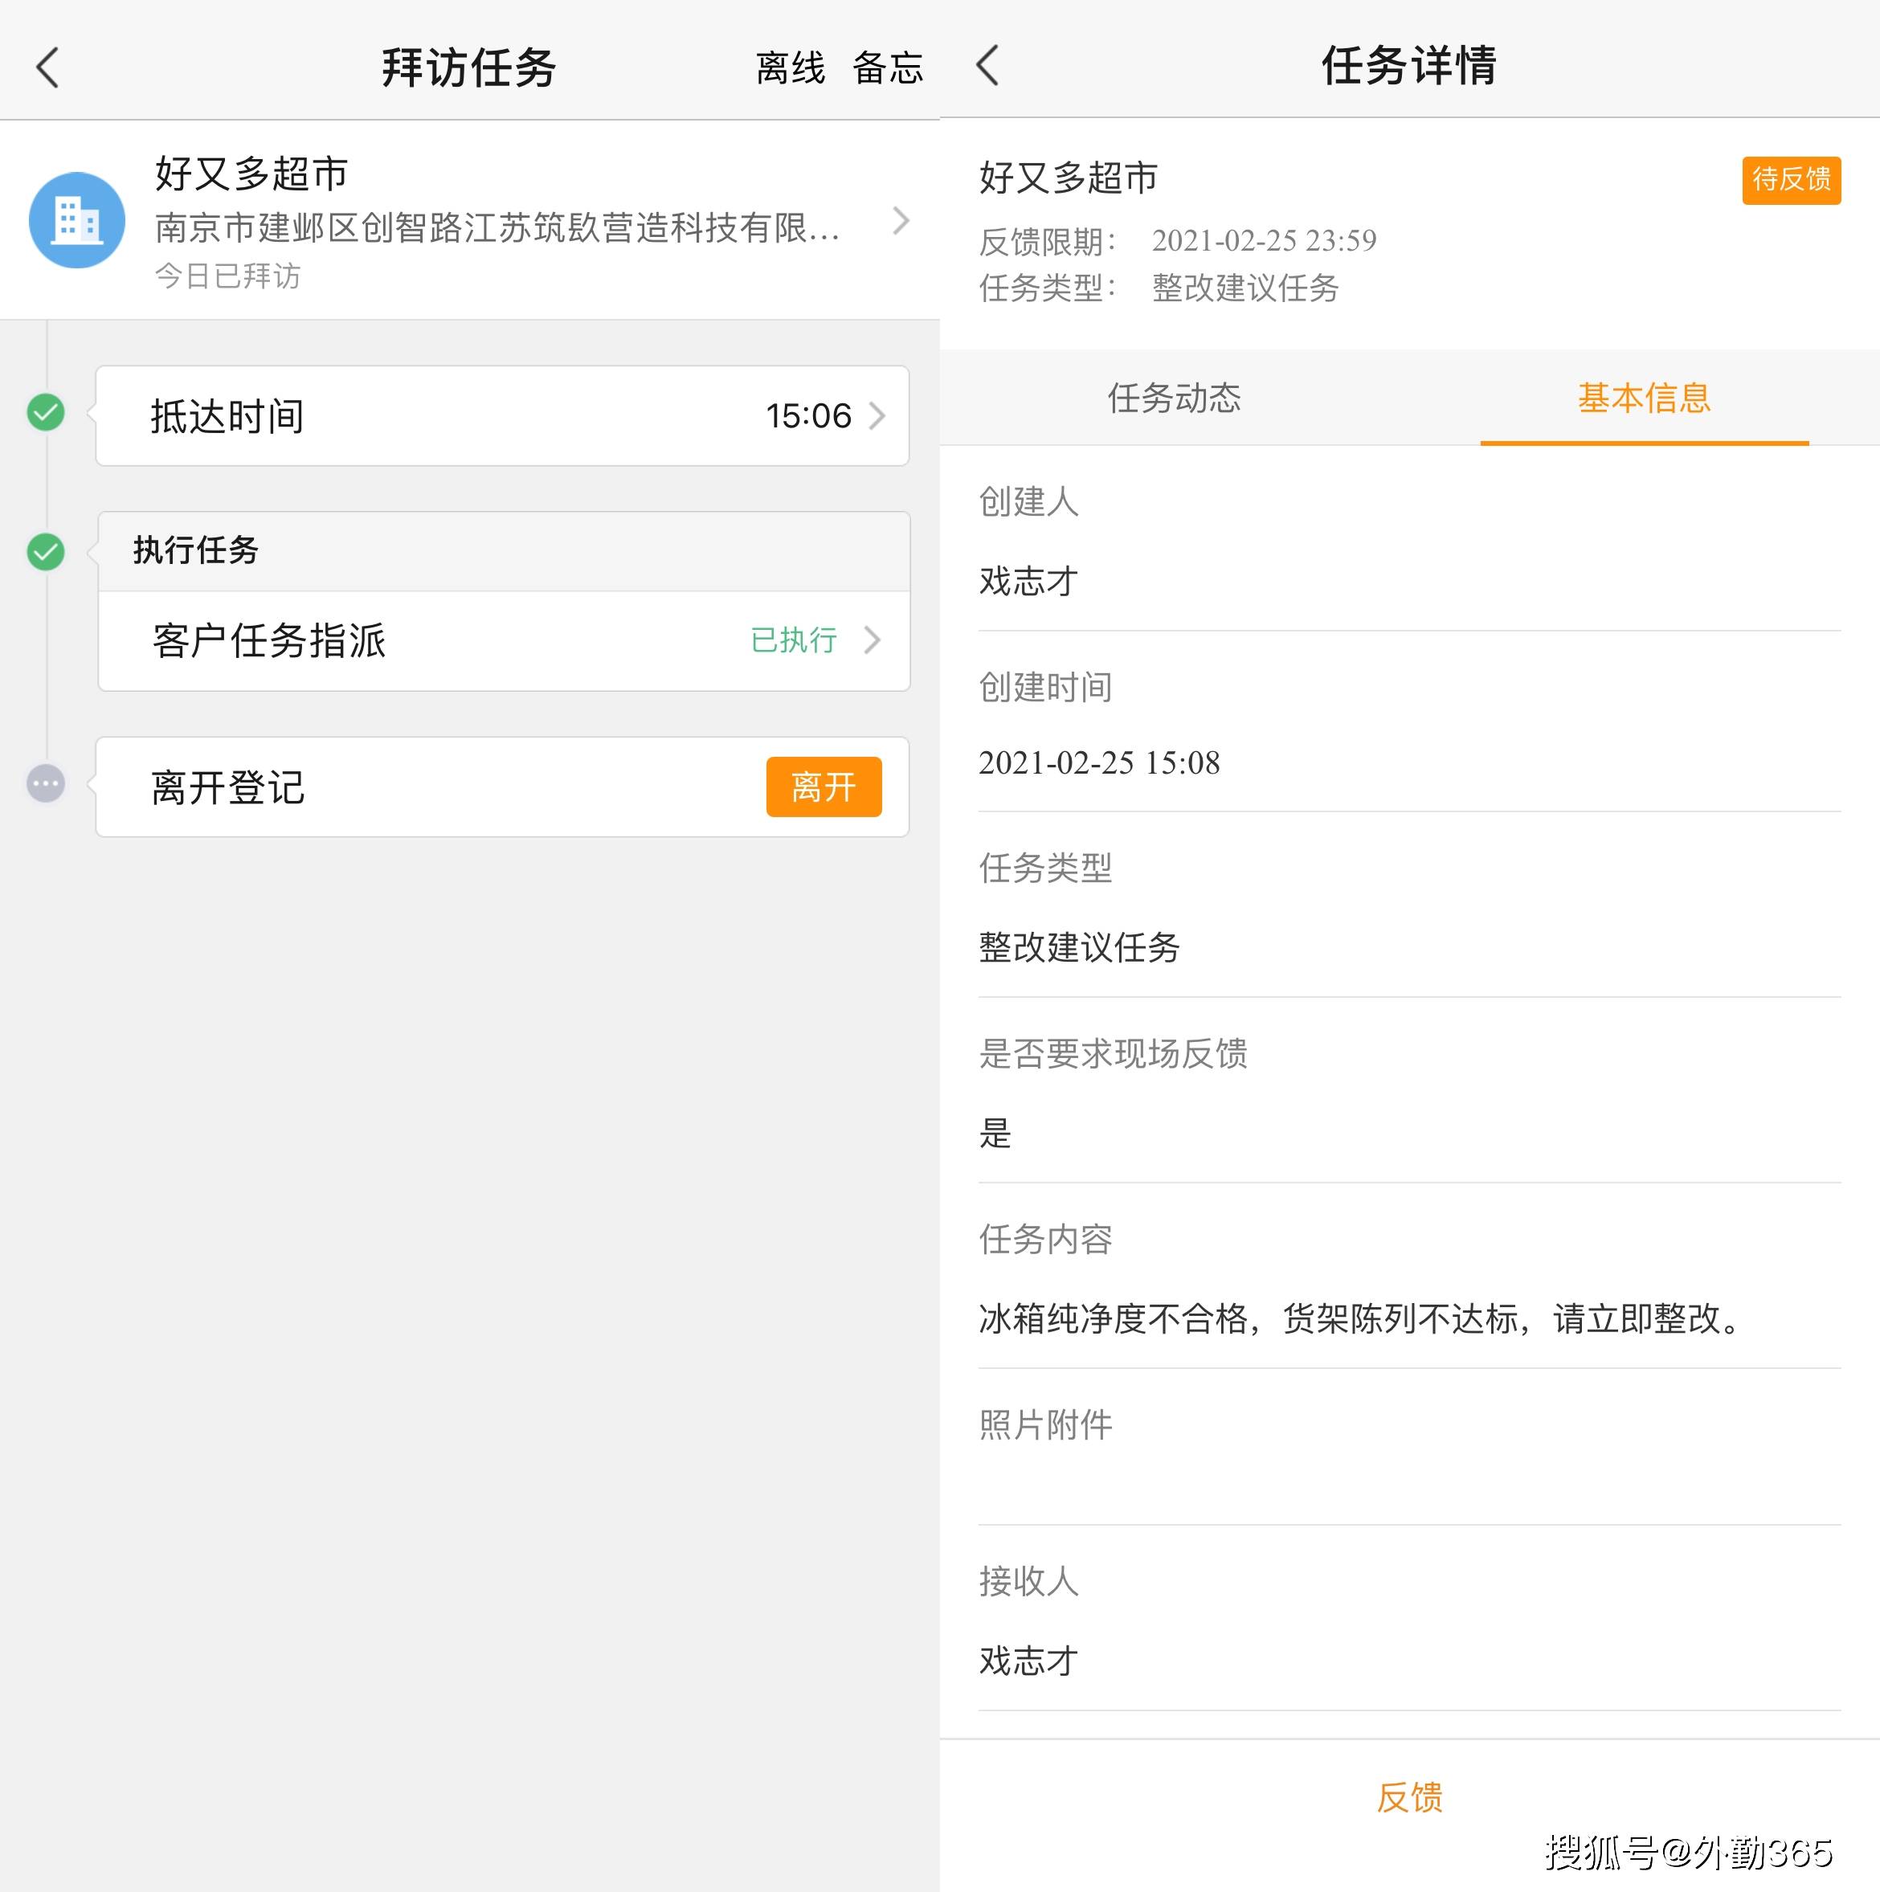The image size is (1880, 1892).
Task: Click the gray pending dots icon beside 离开登记
Action: click(x=45, y=783)
